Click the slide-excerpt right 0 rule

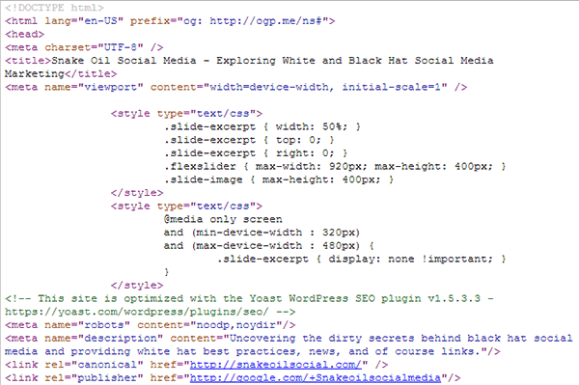tap(256, 153)
